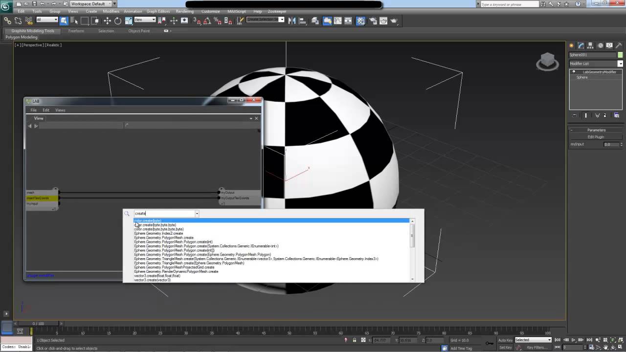Image resolution: width=626 pixels, height=352 pixels.
Task: Open the selection filter All dropdown
Action: 46,20
